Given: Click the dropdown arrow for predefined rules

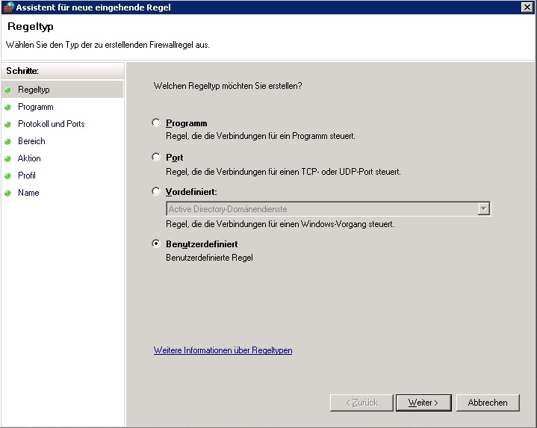Looking at the screenshot, I should point(483,209).
